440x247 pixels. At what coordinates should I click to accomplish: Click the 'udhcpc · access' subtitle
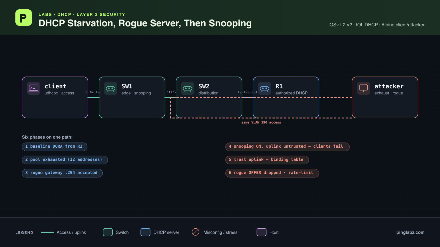pyautogui.click(x=59, y=93)
